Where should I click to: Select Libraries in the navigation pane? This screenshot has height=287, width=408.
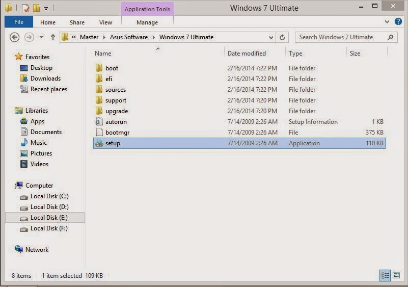(37, 111)
